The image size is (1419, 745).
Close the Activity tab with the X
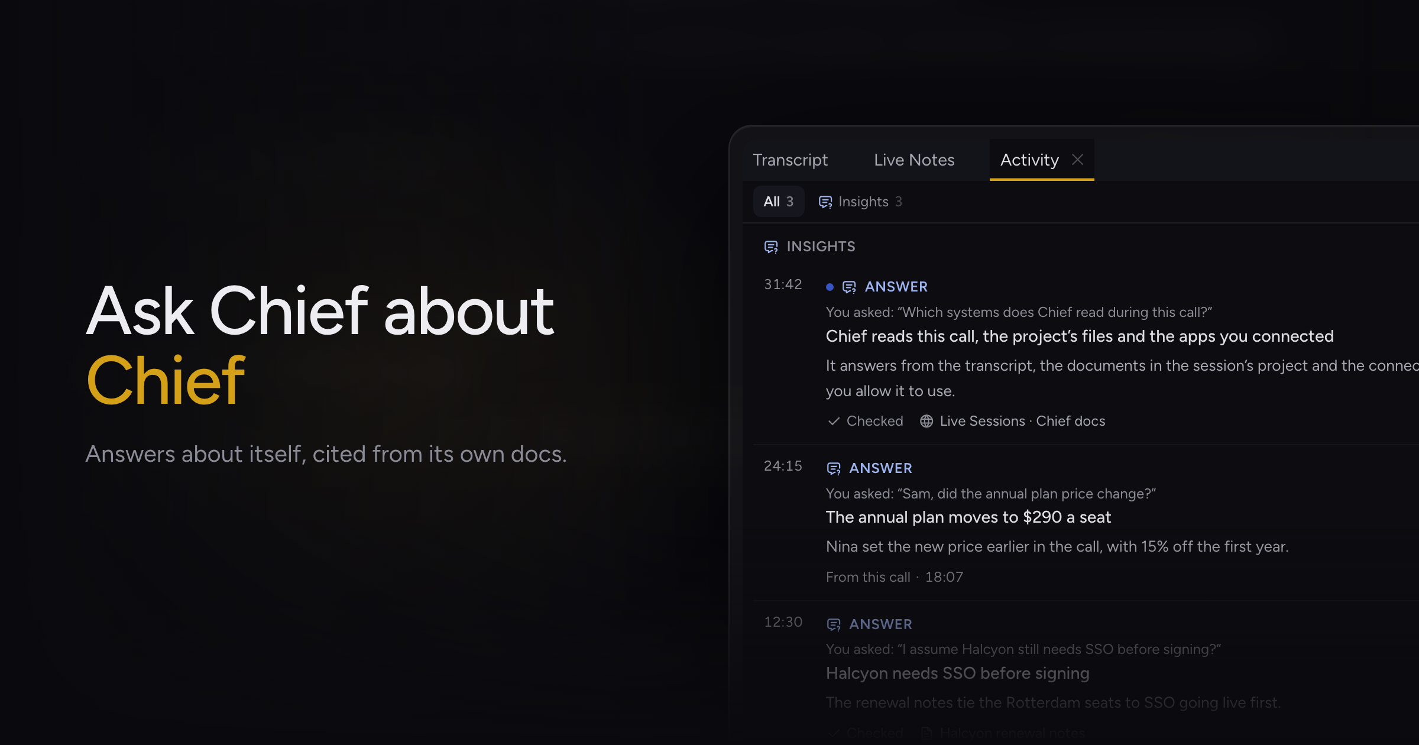(x=1077, y=160)
